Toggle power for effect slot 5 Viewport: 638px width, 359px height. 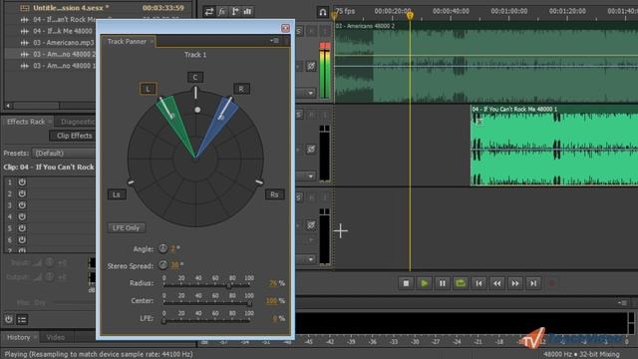[x=22, y=228]
